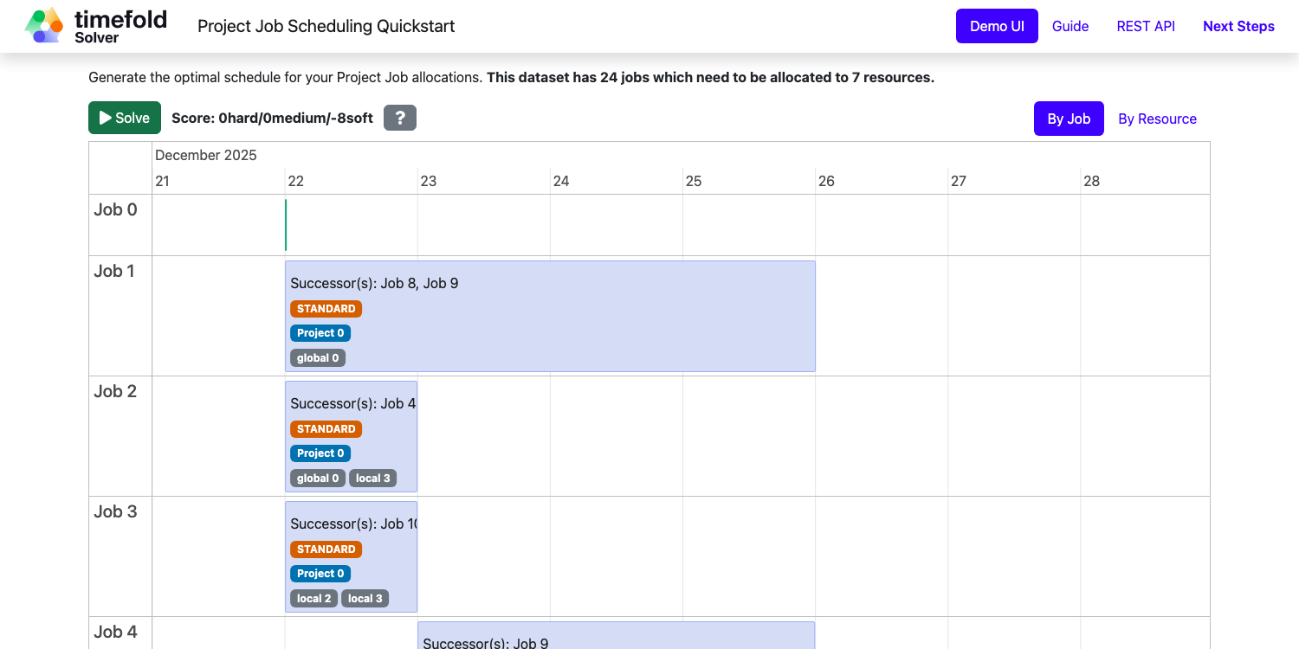Click the day 25 timeline header
The height and width of the screenshot is (649, 1299).
point(693,181)
